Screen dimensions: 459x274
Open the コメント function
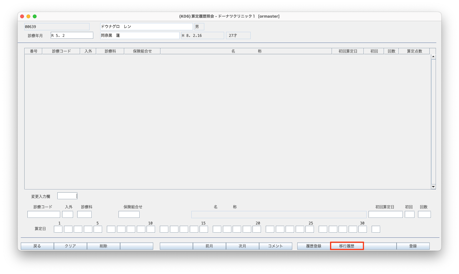coord(276,246)
